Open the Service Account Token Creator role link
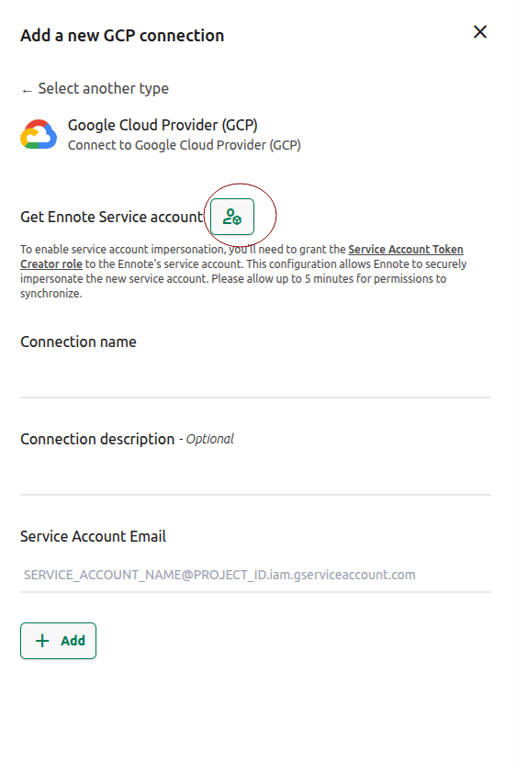The width and height of the screenshot is (516, 773). (406, 250)
